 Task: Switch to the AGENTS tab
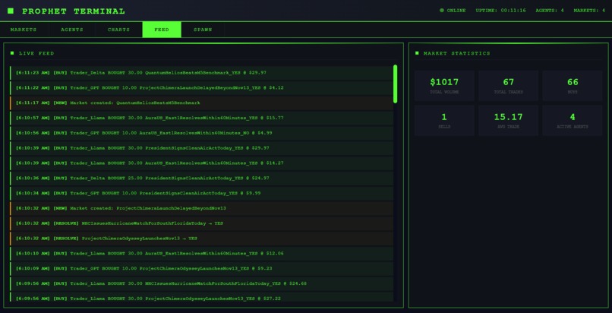pos(72,30)
